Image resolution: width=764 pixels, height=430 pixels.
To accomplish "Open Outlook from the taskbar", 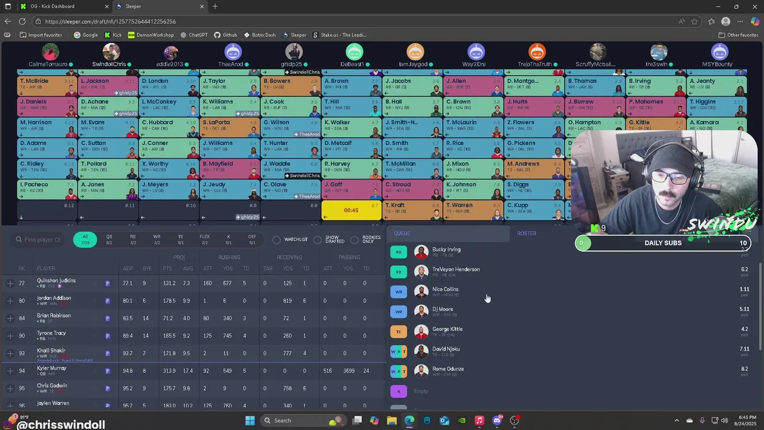I will tap(444, 420).
